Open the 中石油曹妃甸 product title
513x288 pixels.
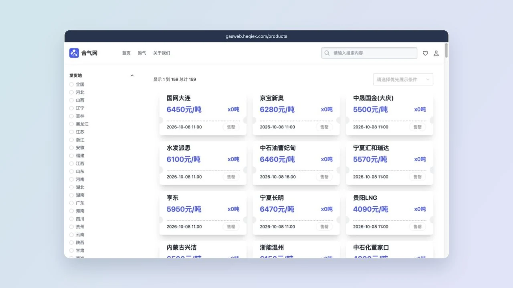coord(278,148)
